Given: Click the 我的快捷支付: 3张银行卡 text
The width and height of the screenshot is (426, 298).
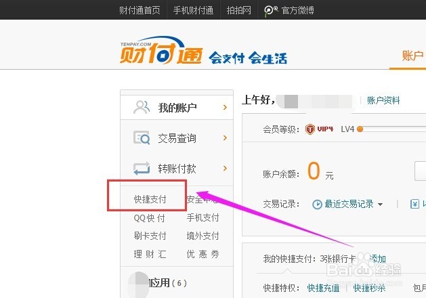Looking at the screenshot, I should tap(310, 259).
